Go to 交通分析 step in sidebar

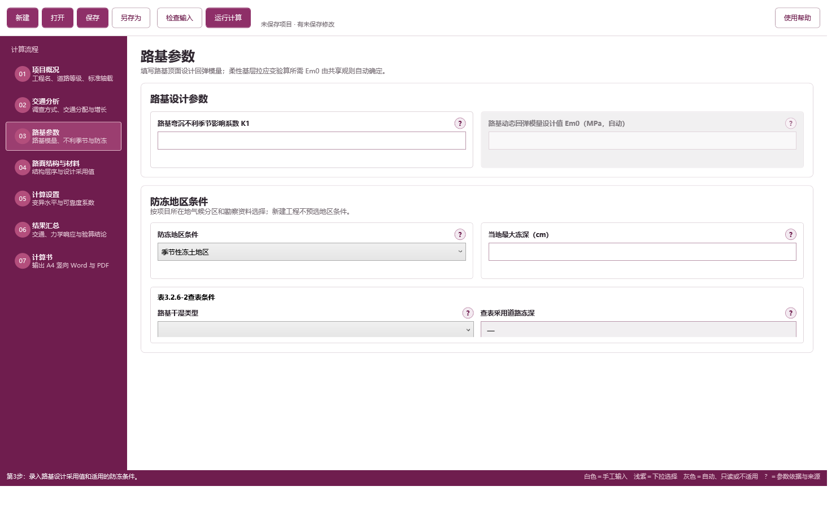pyautogui.click(x=63, y=105)
